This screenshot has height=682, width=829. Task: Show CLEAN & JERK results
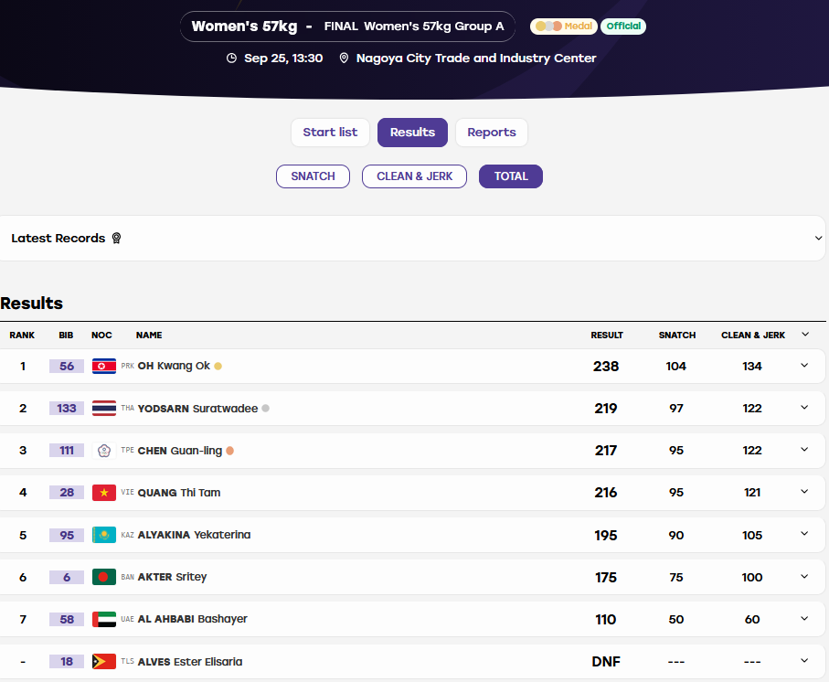click(x=415, y=176)
